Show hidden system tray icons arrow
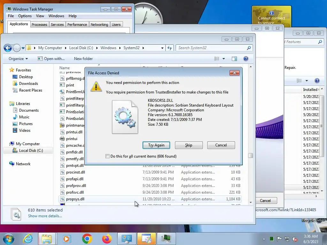Viewport: 327px width, 245px height. coord(264,239)
